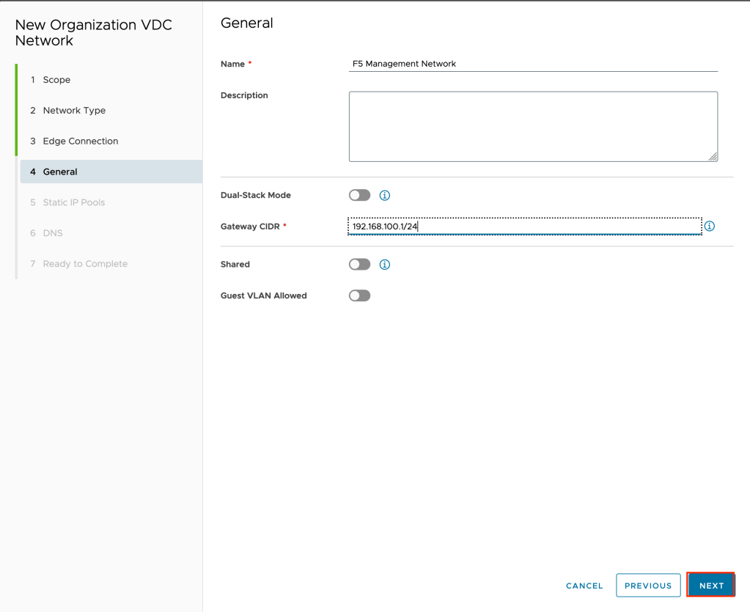Turn on the Shared toggle
This screenshot has width=750, height=612.
click(359, 265)
